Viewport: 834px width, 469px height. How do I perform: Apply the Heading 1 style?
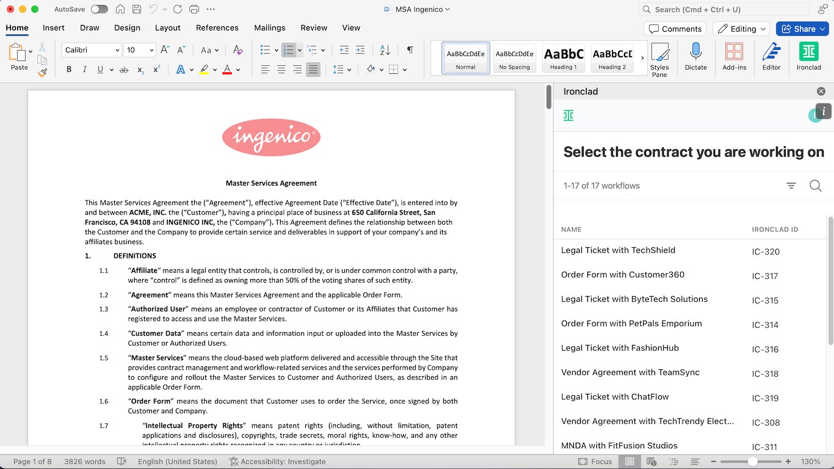pos(564,58)
